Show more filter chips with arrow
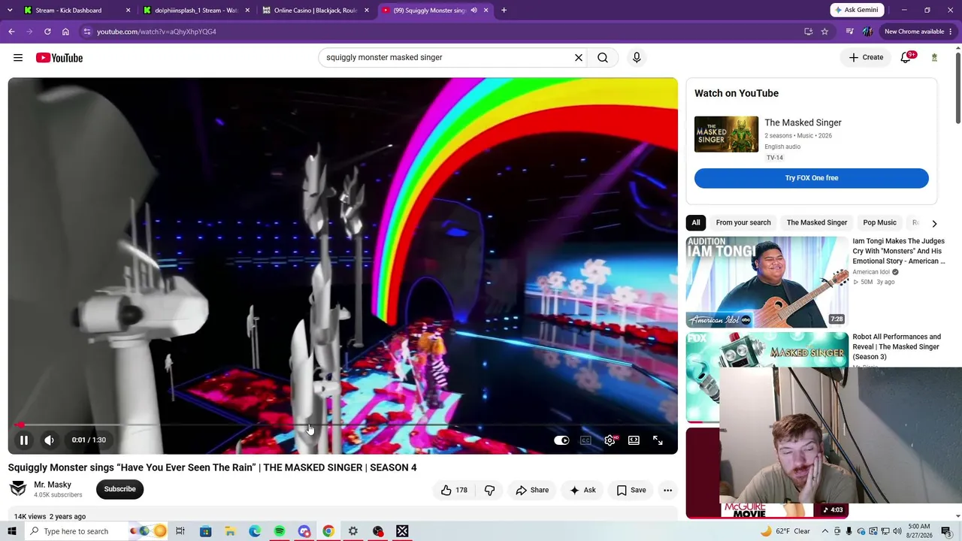The height and width of the screenshot is (541, 962). point(934,223)
